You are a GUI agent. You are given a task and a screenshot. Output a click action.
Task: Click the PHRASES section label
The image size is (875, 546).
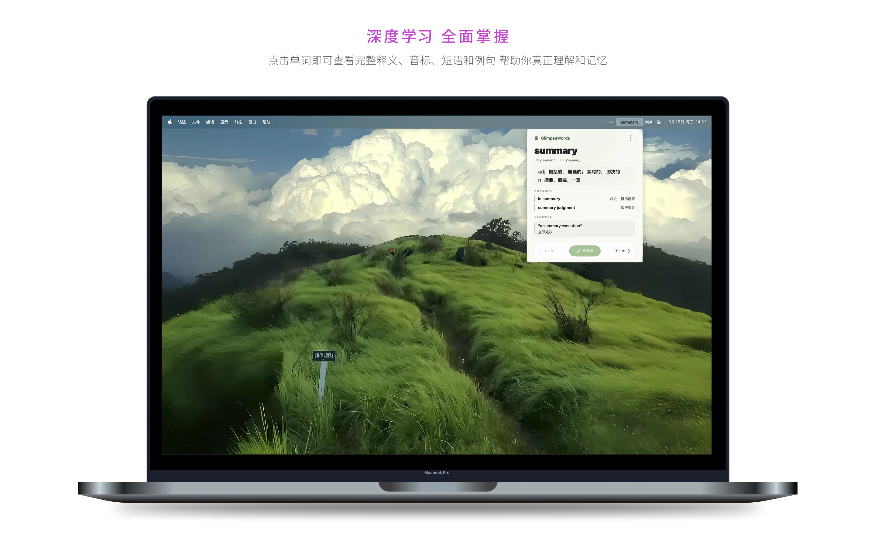point(543,191)
